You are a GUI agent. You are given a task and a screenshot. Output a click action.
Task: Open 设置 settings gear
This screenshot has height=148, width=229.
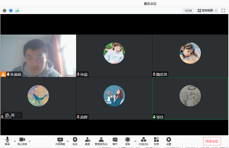pyautogui.click(x=168, y=141)
